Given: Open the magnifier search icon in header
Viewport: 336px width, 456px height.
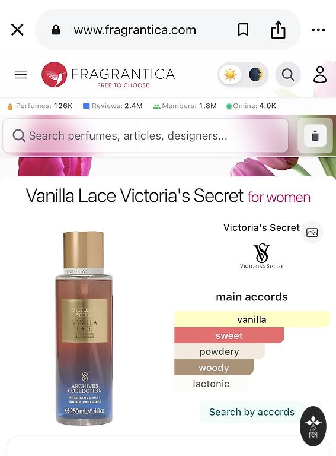Looking at the screenshot, I should (288, 75).
